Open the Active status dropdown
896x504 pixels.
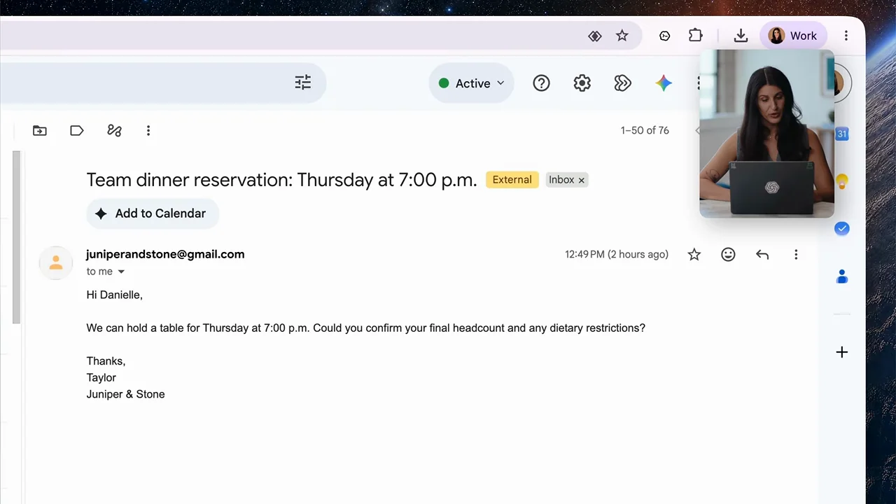tap(471, 83)
